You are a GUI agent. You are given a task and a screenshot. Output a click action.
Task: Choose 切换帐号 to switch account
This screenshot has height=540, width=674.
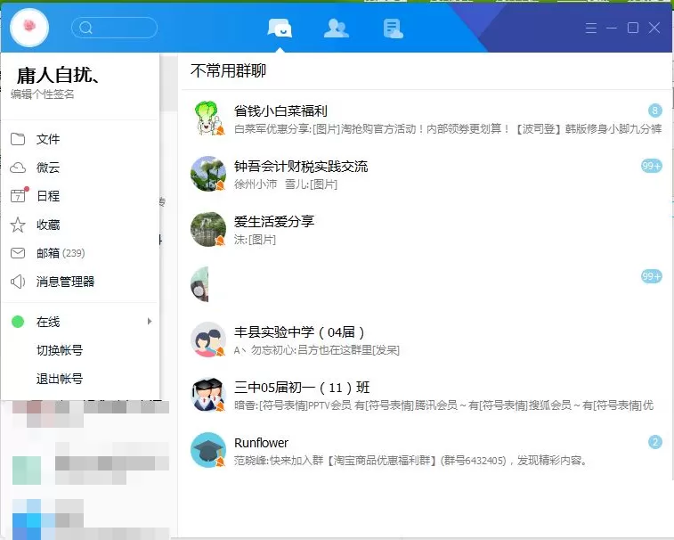click(x=60, y=350)
